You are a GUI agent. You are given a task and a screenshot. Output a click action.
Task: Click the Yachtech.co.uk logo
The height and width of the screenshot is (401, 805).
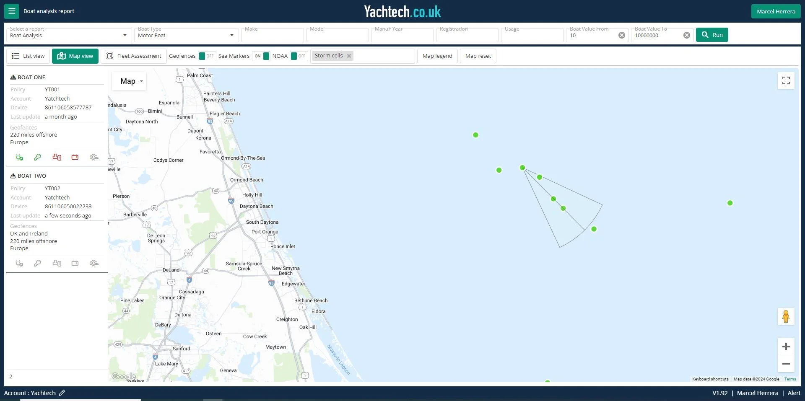[x=402, y=12]
